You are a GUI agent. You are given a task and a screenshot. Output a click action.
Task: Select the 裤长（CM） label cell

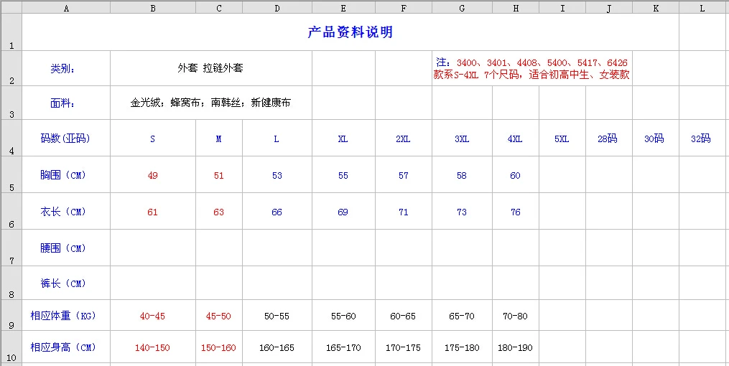click(66, 283)
